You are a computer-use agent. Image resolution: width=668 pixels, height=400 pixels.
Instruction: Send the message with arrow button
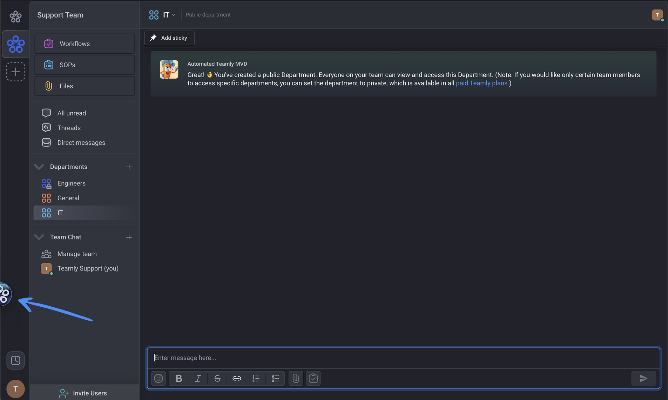(x=643, y=378)
